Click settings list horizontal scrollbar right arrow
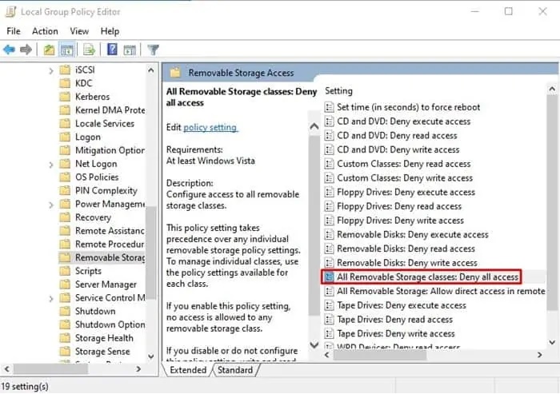Image resolution: width=560 pixels, height=394 pixels. (x=540, y=355)
